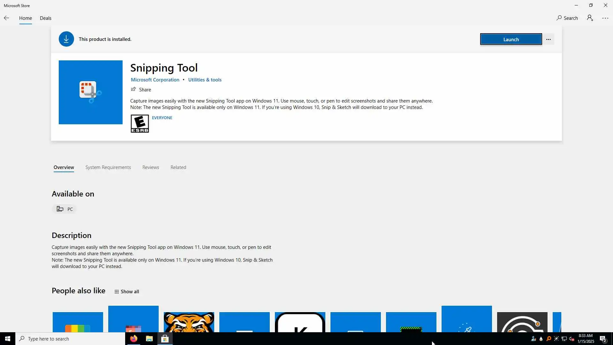The image size is (613, 345).
Task: Open the Store's top-right three-dot menu
Action: (605, 18)
